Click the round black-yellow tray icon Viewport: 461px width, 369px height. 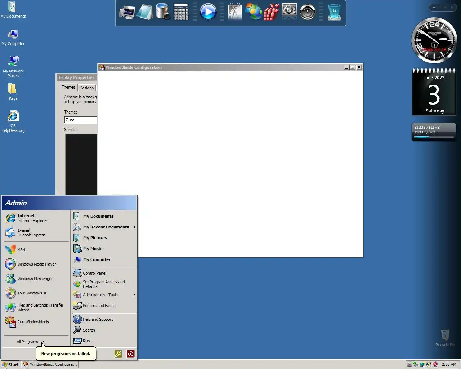[429, 364]
